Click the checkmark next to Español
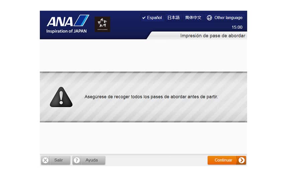 144,18
